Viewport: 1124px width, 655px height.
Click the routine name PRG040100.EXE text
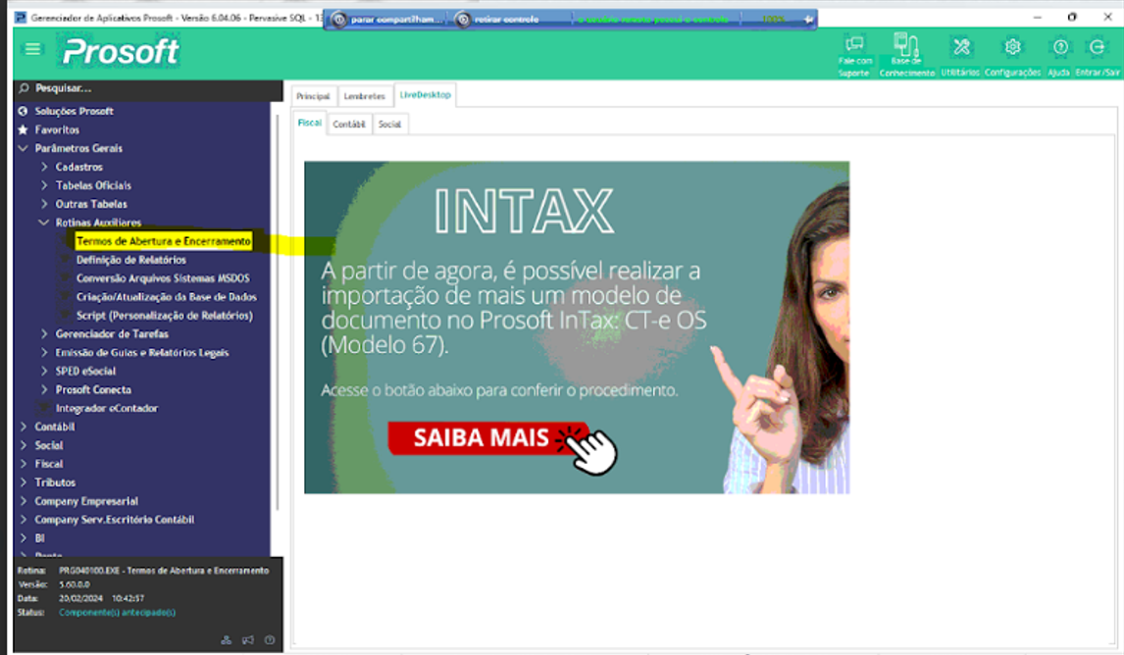click(x=164, y=571)
